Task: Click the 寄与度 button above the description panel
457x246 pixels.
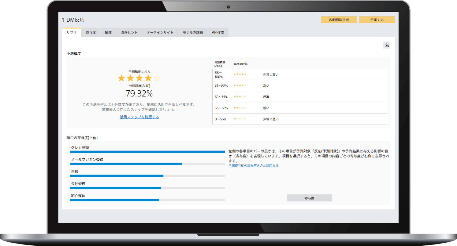Action: (x=309, y=198)
